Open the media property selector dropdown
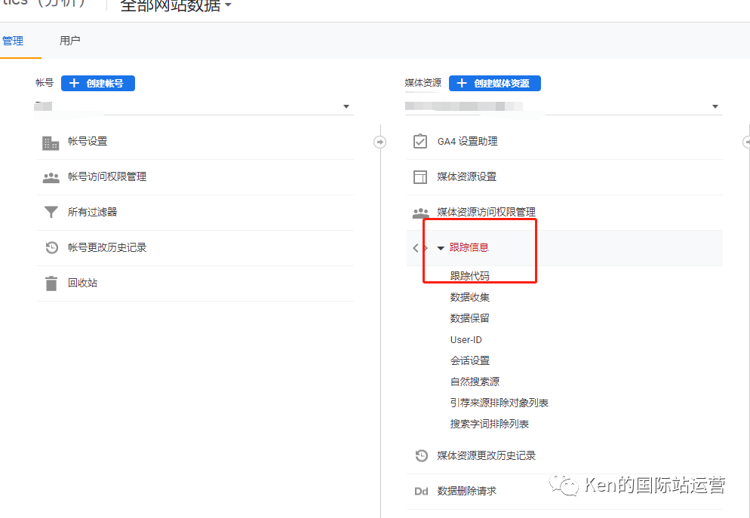Image resolution: width=750 pixels, height=518 pixels. 715,106
